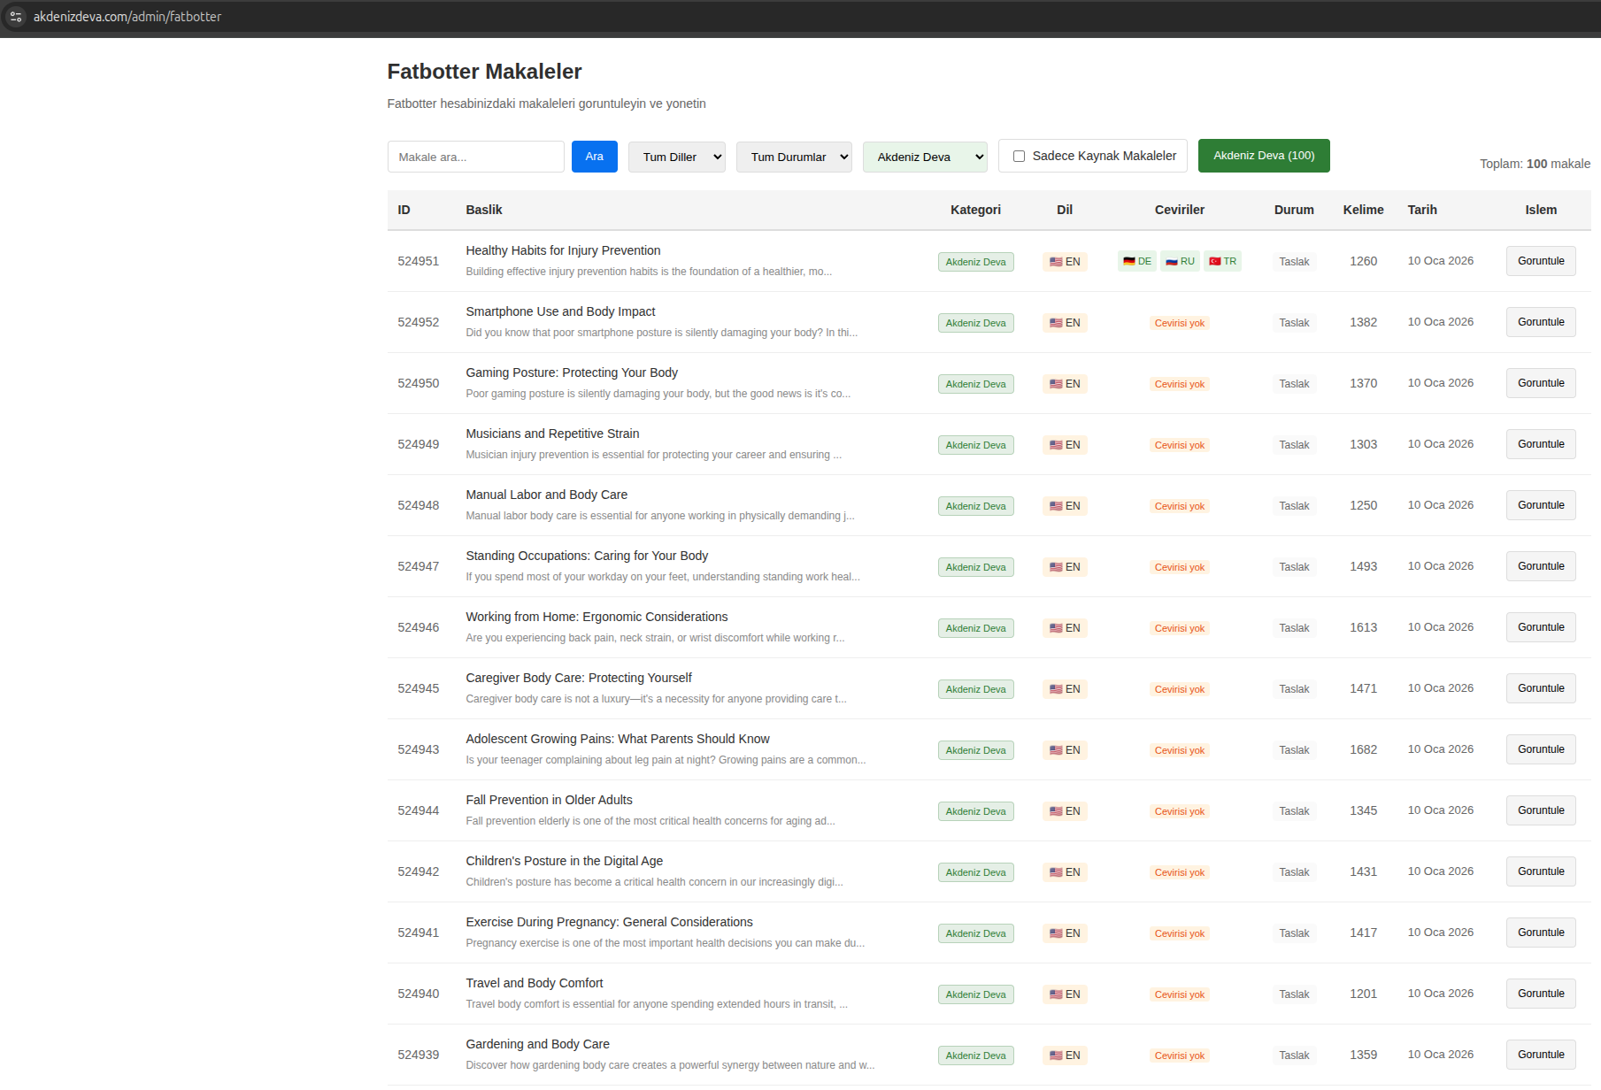
Task: Click the green Akdeniz Deva (100) button
Action: pos(1264,156)
